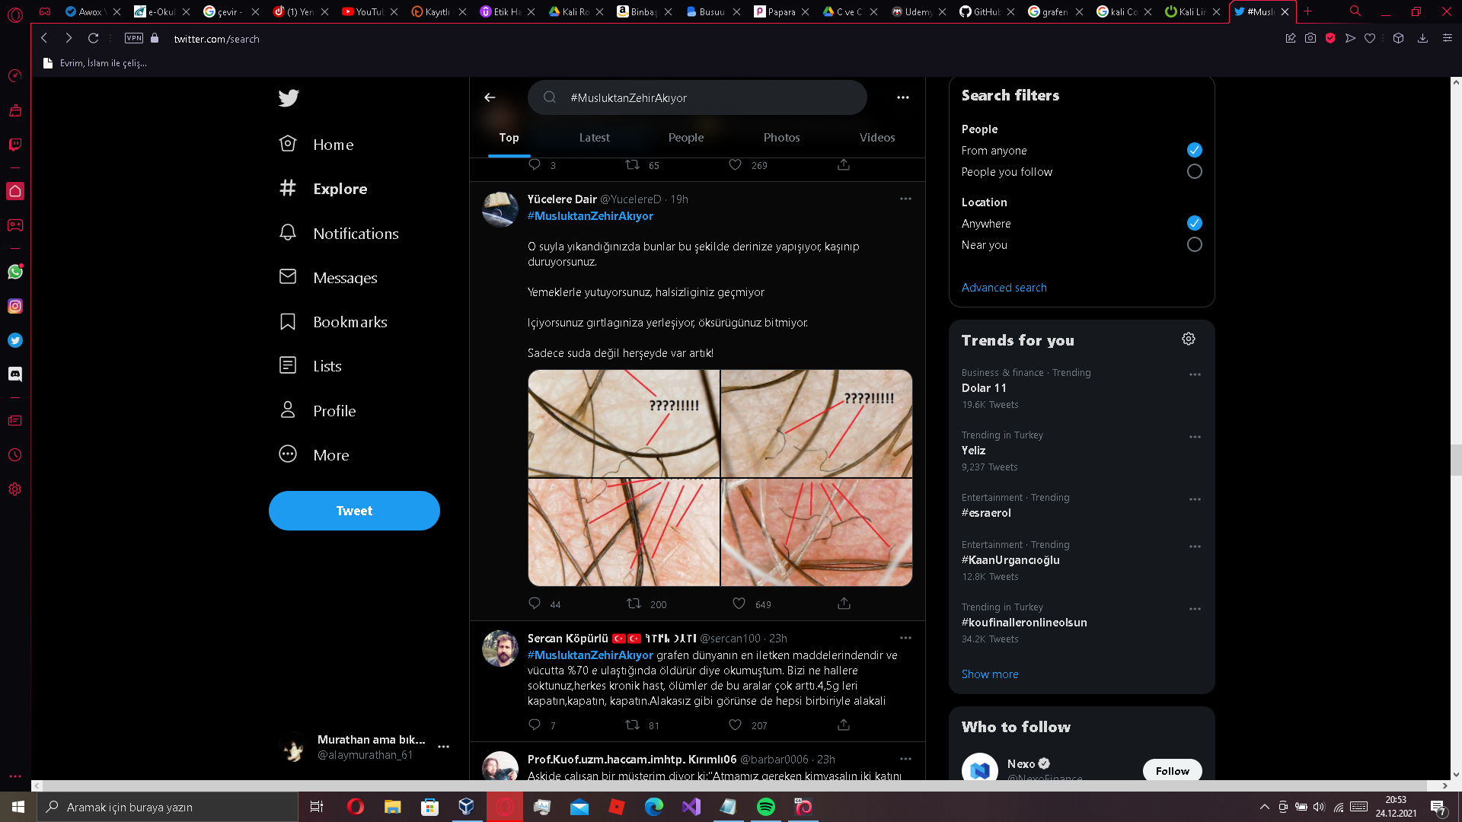Click the post image thumbnail in Yücelere Dair tweet

pos(718,476)
